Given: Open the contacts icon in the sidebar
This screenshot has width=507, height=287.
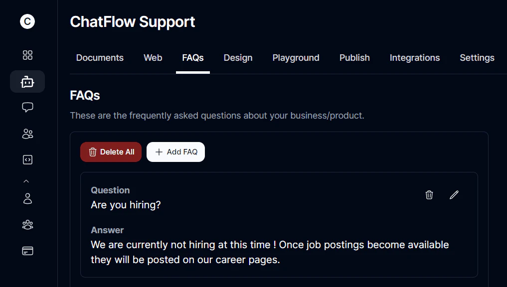Looking at the screenshot, I should [x=27, y=134].
